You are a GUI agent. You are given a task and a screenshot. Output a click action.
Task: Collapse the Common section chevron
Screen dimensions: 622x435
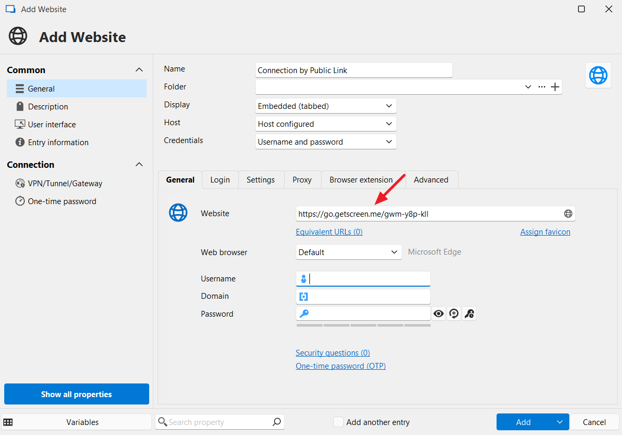coord(139,70)
